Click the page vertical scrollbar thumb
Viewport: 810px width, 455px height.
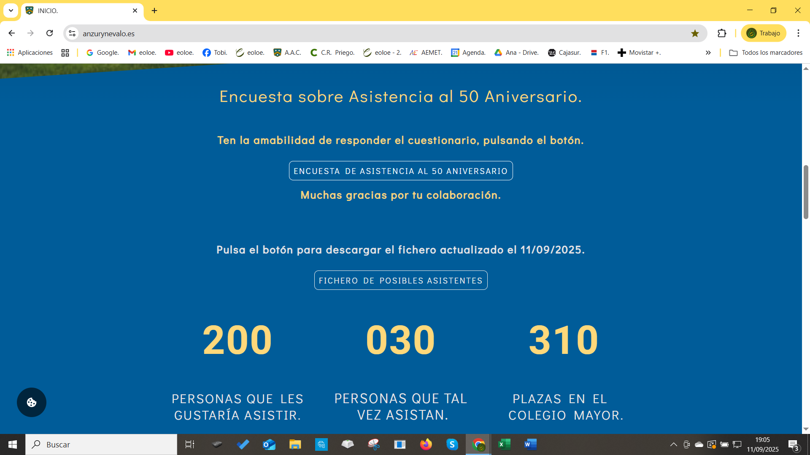806,192
